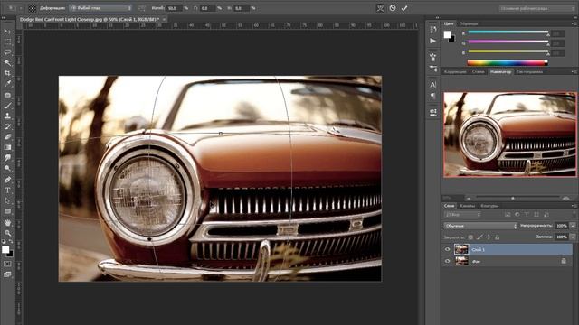Select the Eyedropper tool

pyautogui.click(x=7, y=84)
